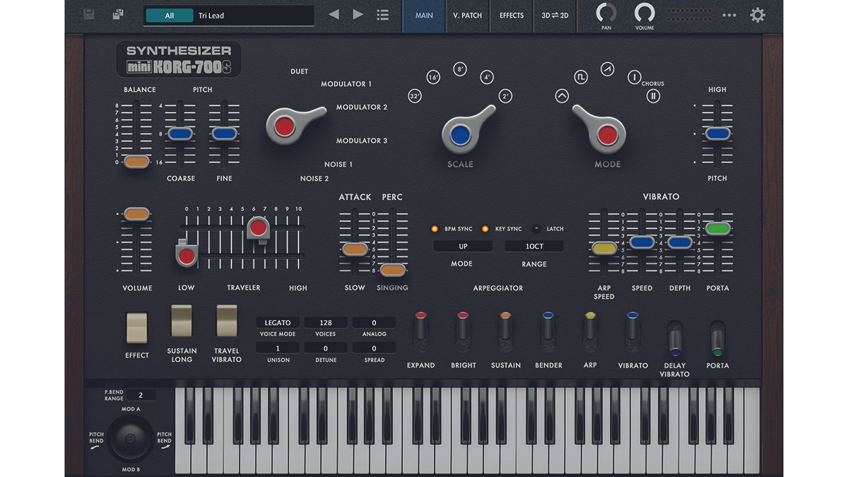The image size is (848, 477).
Task: Click the save-as copy icon
Action: pos(117,14)
